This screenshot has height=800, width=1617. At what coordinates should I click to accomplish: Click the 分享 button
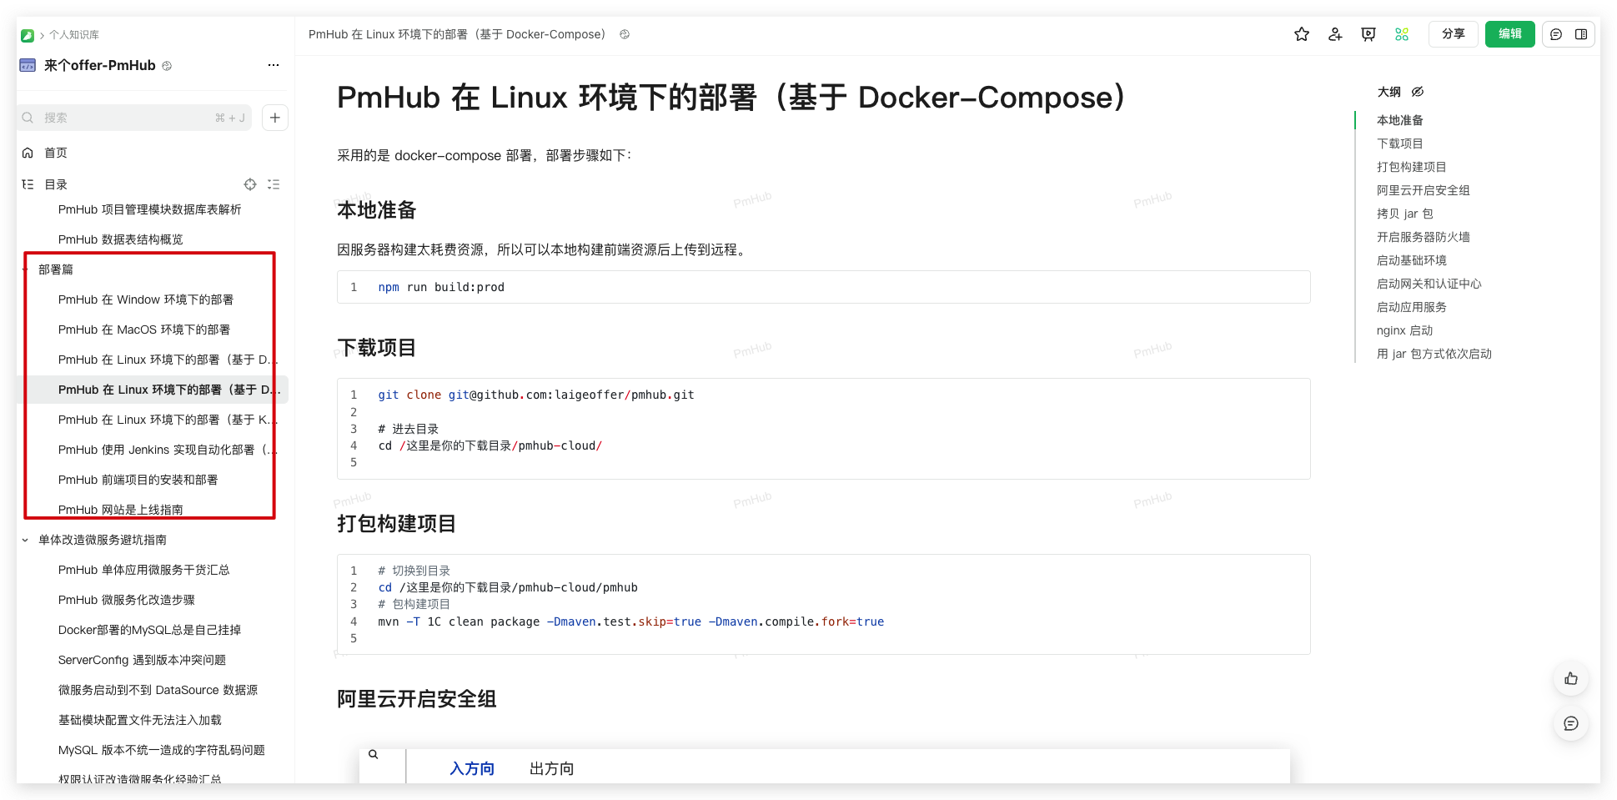coord(1453,34)
